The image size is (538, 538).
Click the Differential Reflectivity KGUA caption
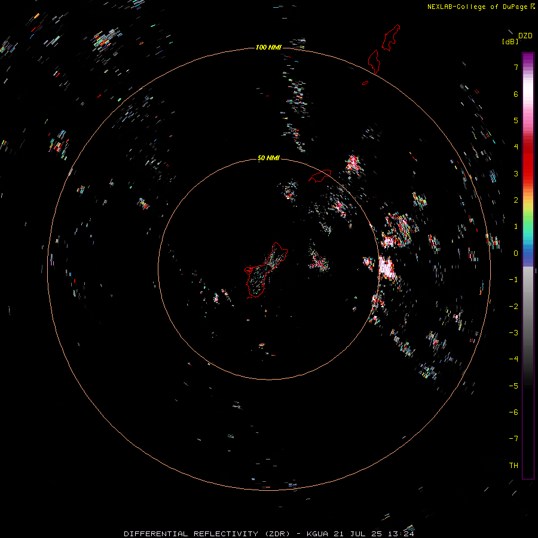[x=268, y=534]
